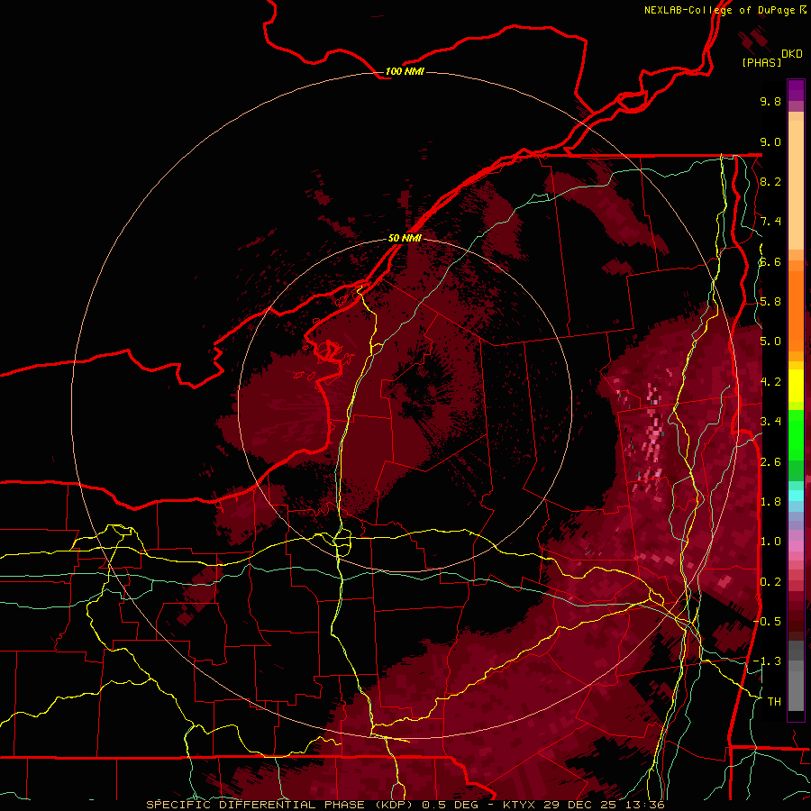Click the 13:36 timestamp in the bottom caption

pyautogui.click(x=647, y=805)
